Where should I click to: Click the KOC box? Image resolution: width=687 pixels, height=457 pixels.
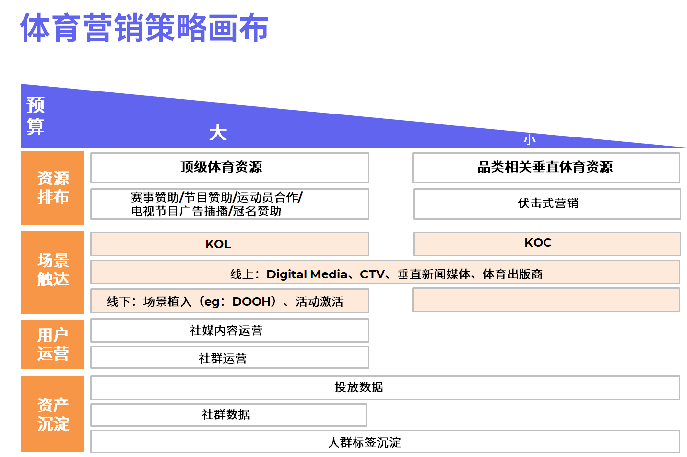click(x=546, y=242)
